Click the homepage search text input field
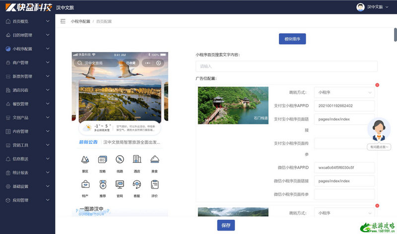 pyautogui.click(x=286, y=66)
